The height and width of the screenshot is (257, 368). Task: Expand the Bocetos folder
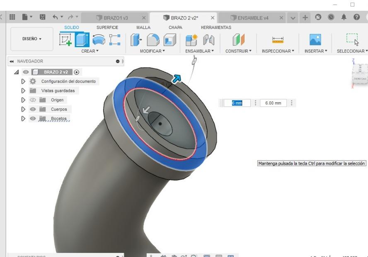pyautogui.click(x=23, y=118)
